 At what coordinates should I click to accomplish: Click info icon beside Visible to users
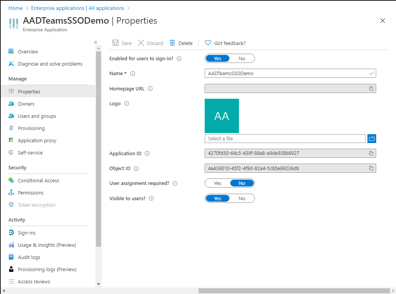pyautogui.click(x=151, y=198)
